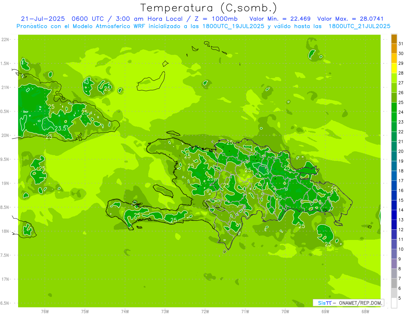Screen dimensions: 410x316
Task: Click the '22N' latitude axis label
Action: pyautogui.click(x=5, y=40)
